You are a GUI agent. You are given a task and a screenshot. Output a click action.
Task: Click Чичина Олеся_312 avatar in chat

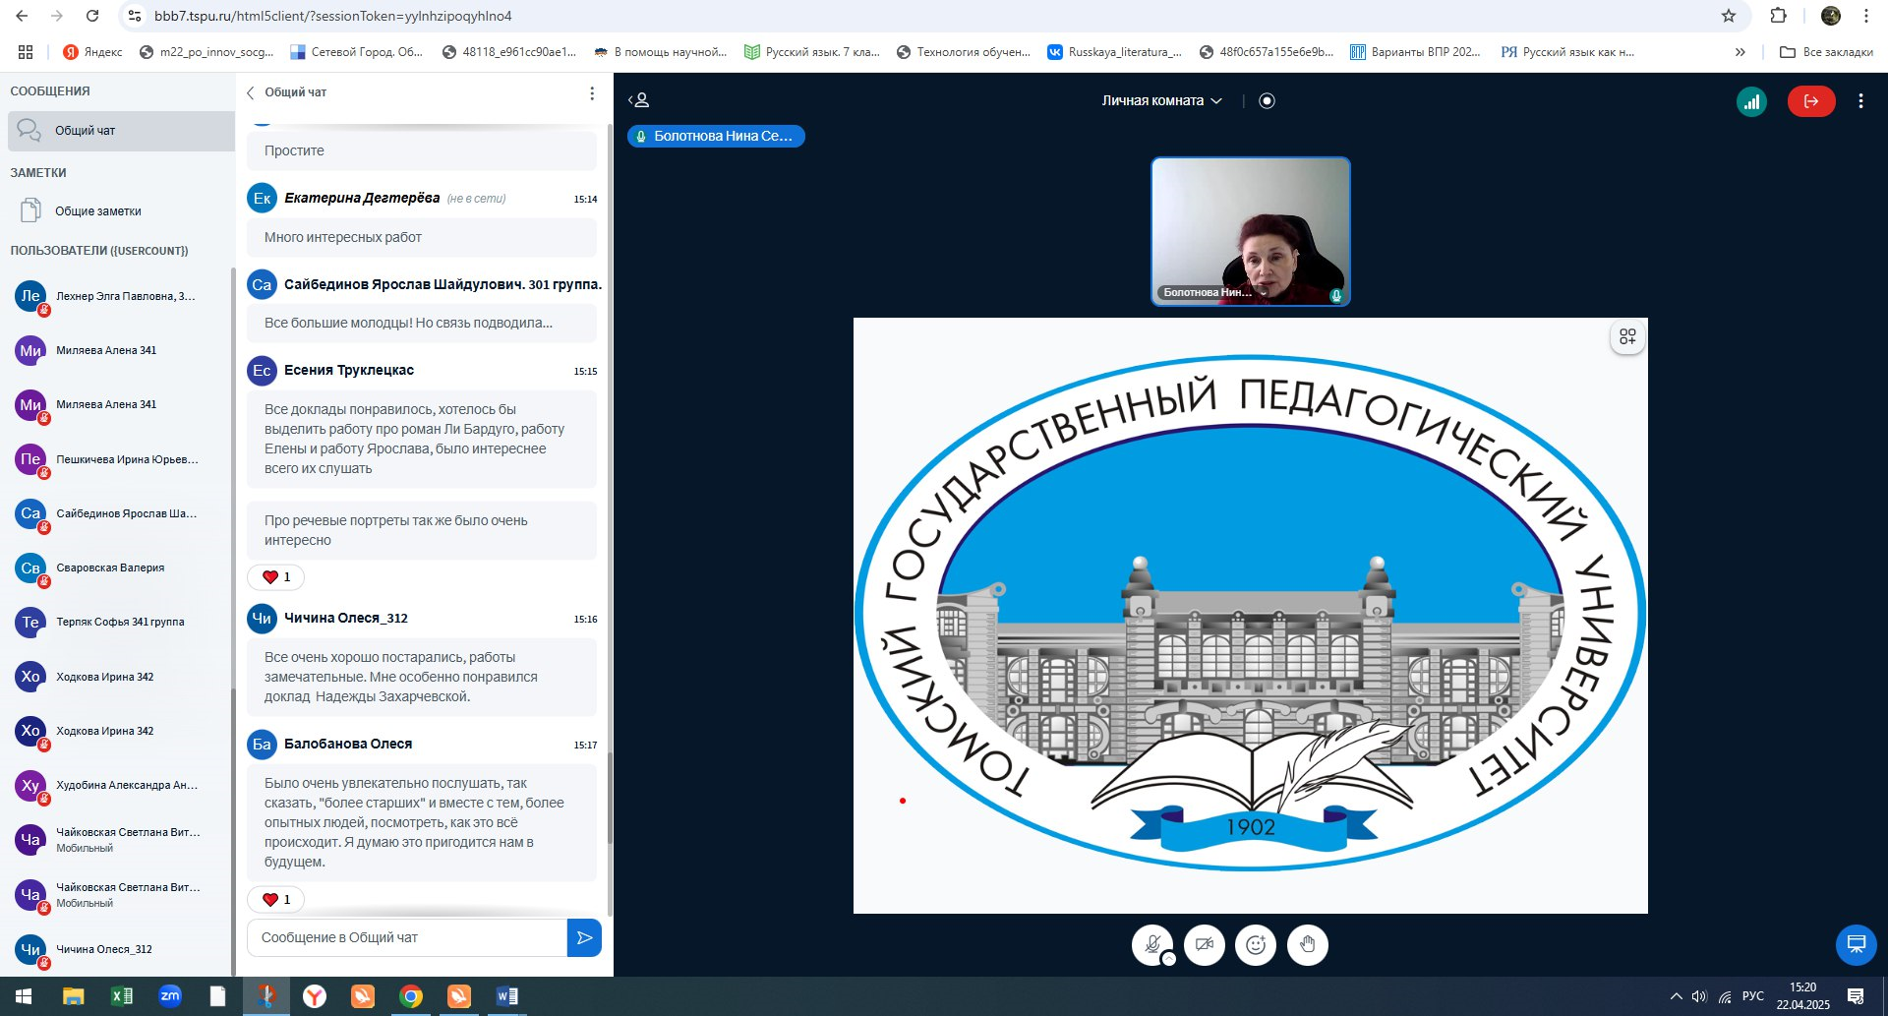coord(262,619)
